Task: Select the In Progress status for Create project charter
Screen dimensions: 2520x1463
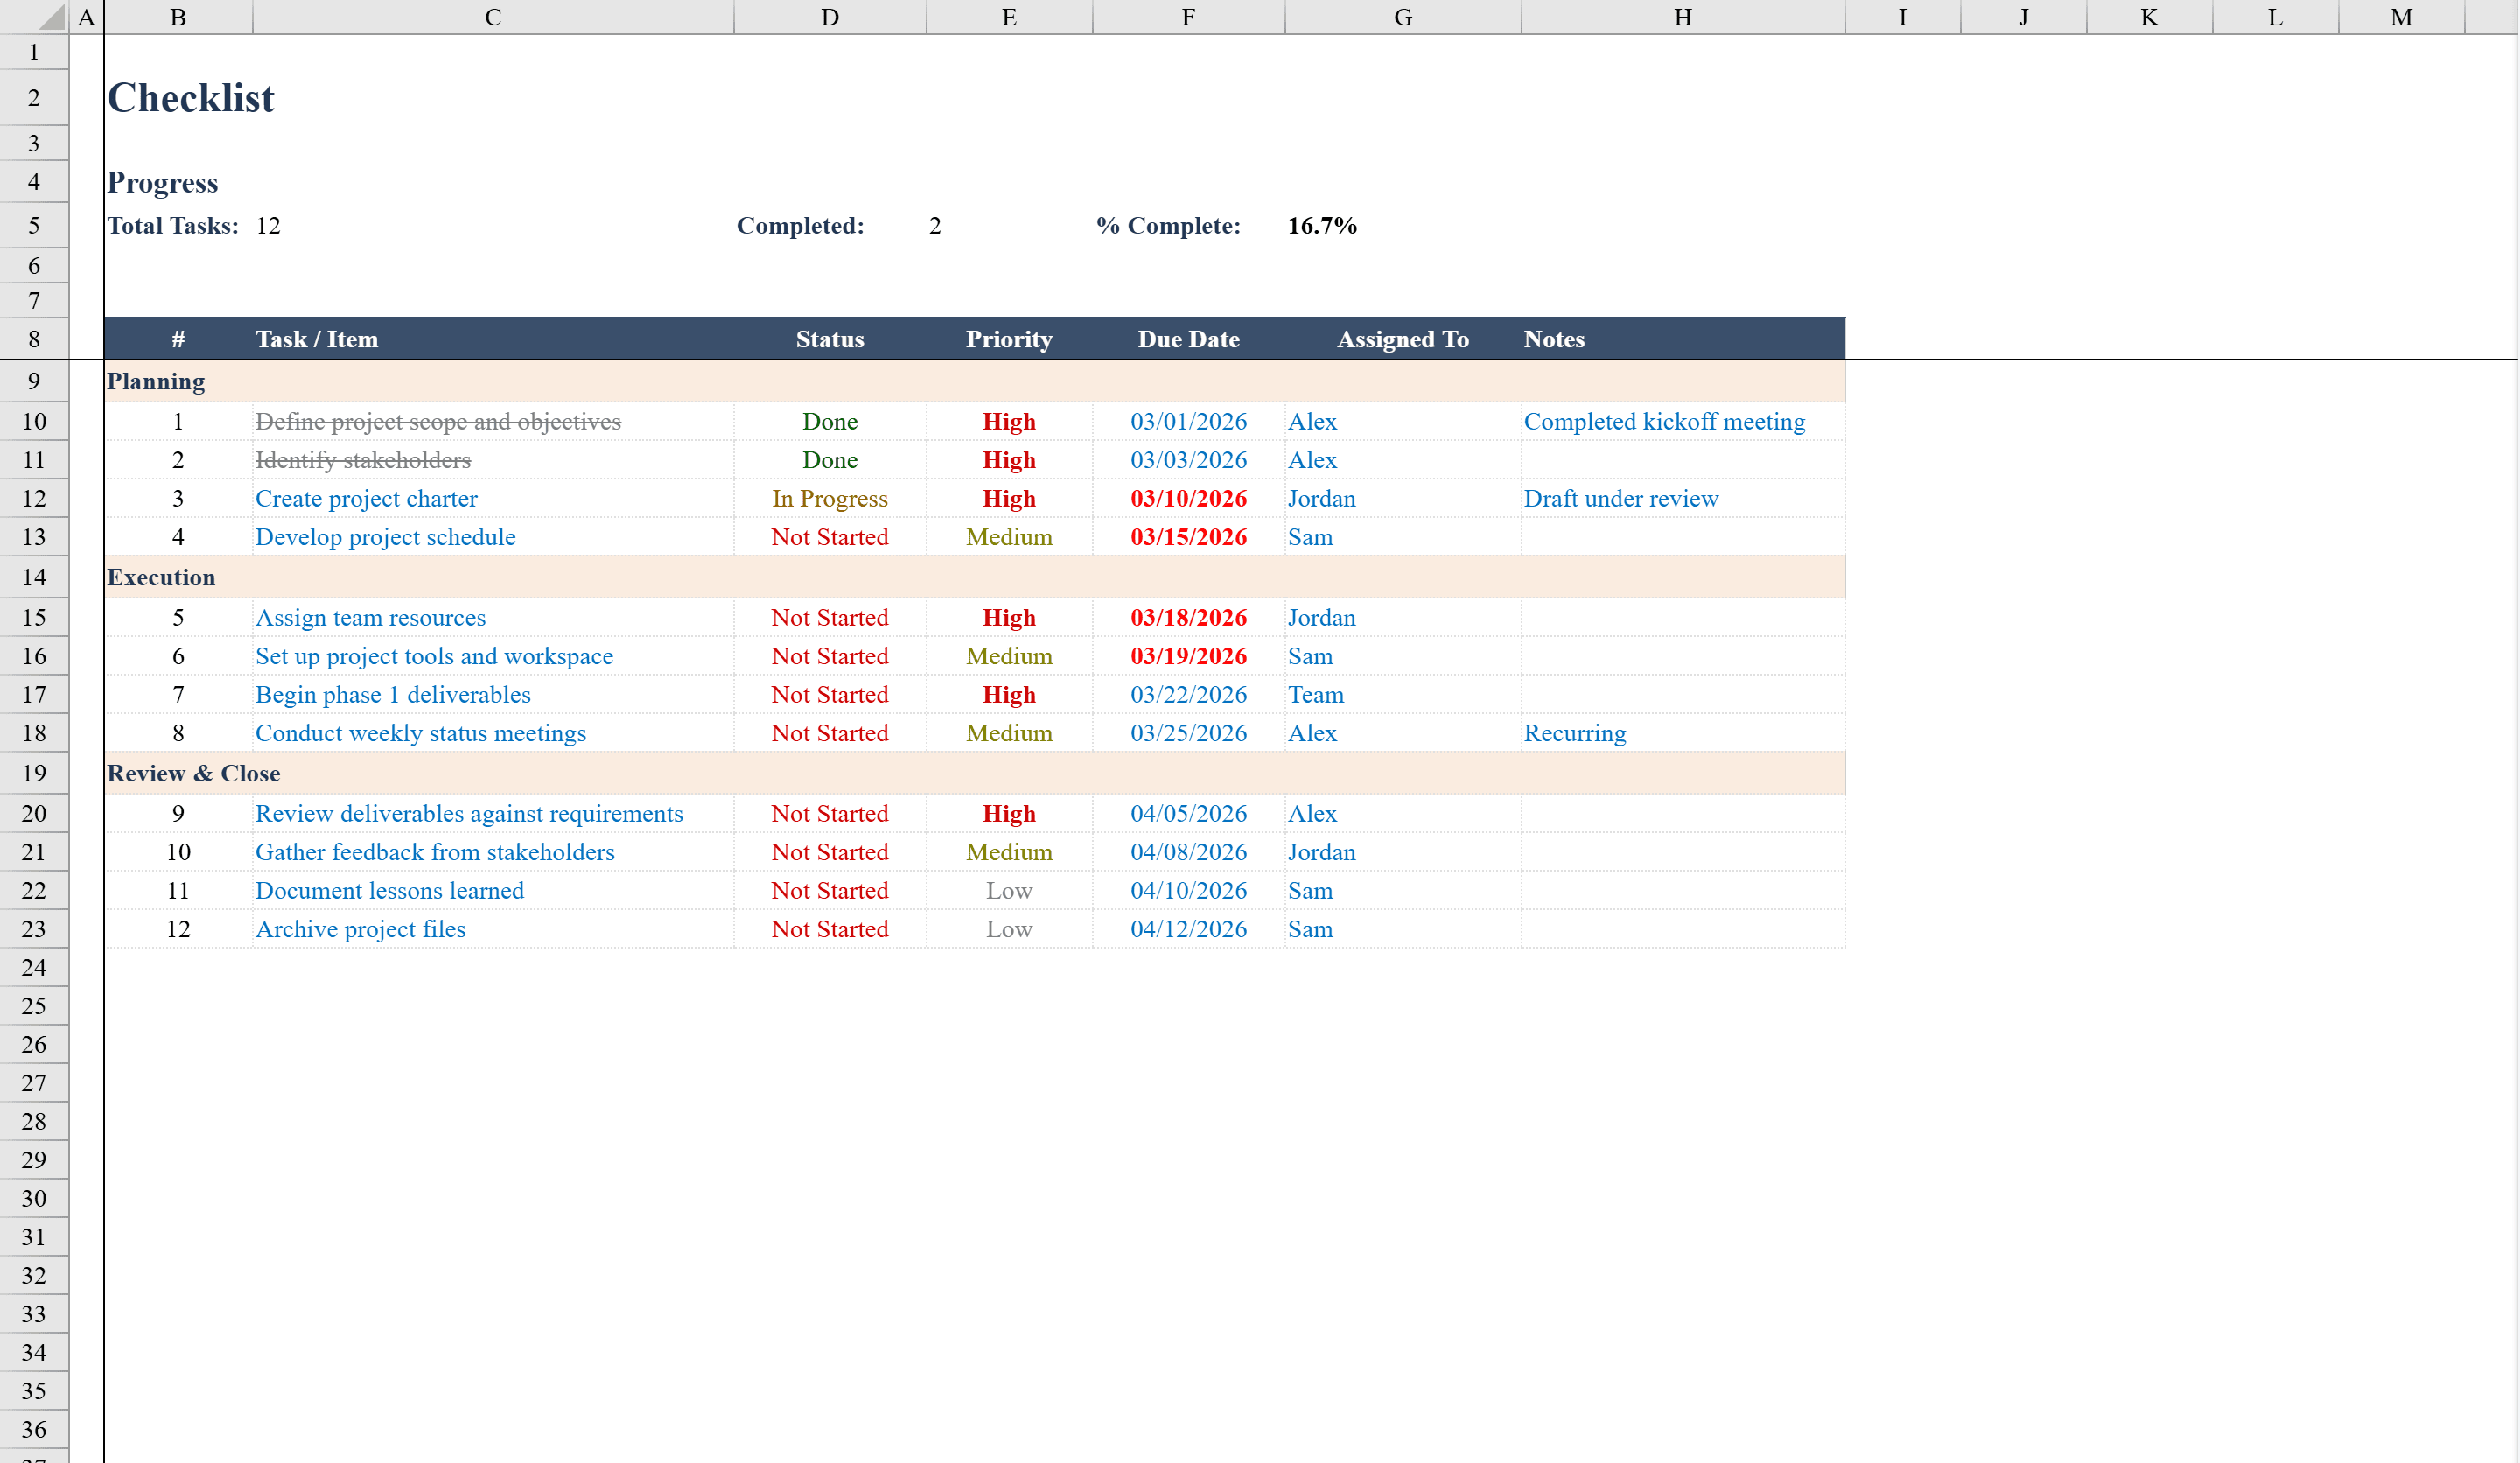Action: point(829,498)
